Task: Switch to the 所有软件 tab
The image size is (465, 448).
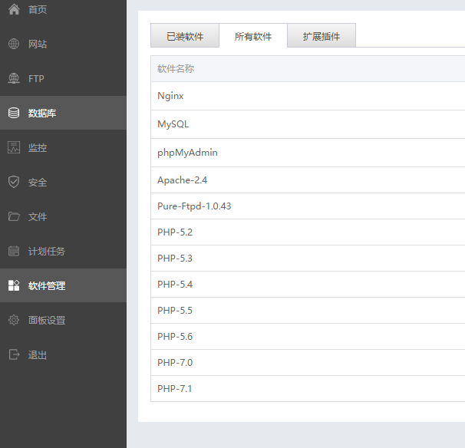Action: (253, 35)
